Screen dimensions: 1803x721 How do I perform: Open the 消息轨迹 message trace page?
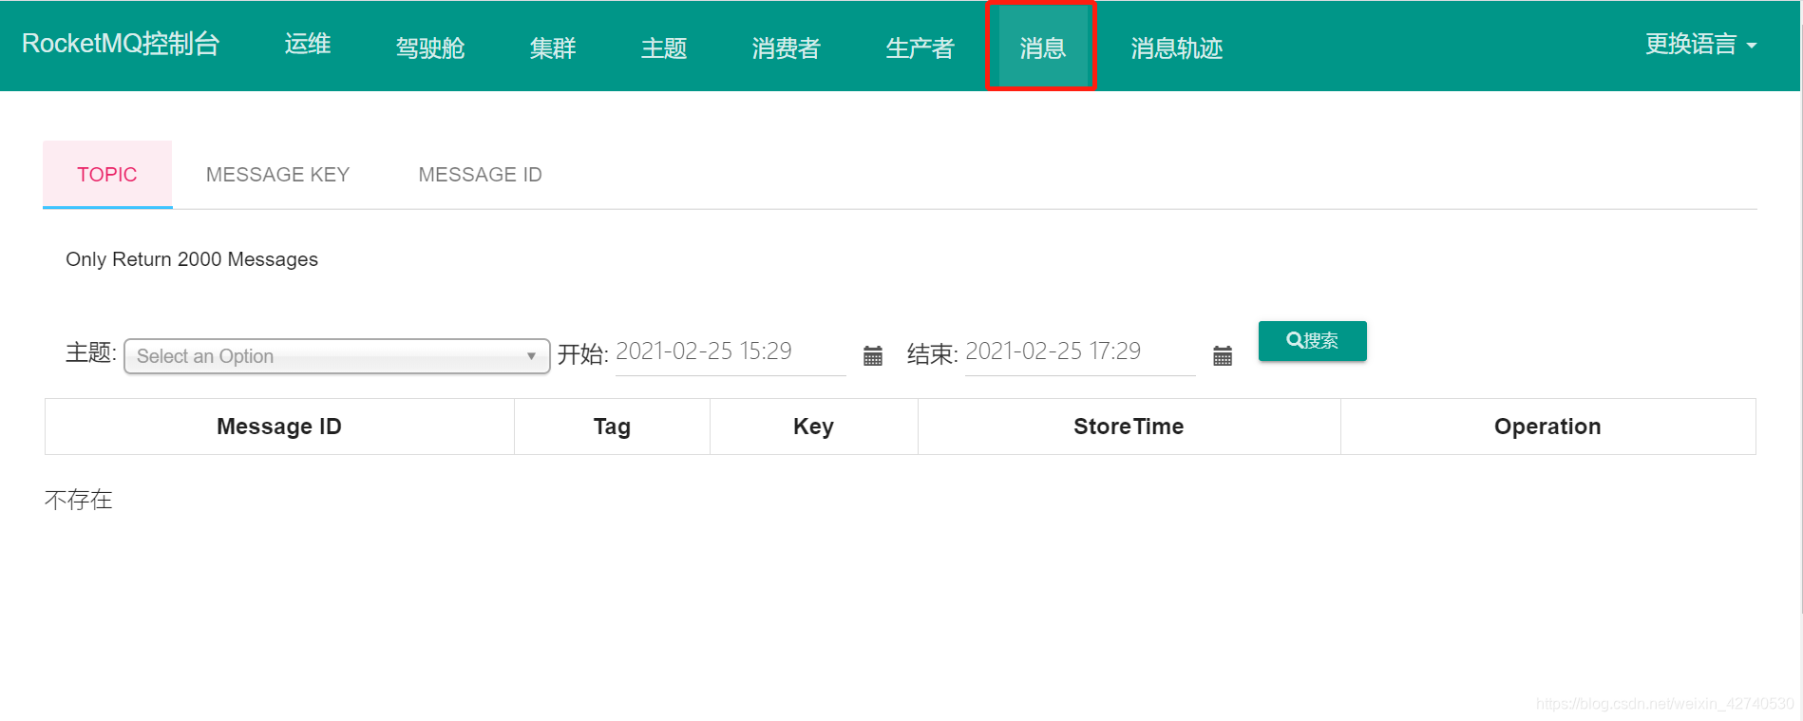click(1177, 47)
